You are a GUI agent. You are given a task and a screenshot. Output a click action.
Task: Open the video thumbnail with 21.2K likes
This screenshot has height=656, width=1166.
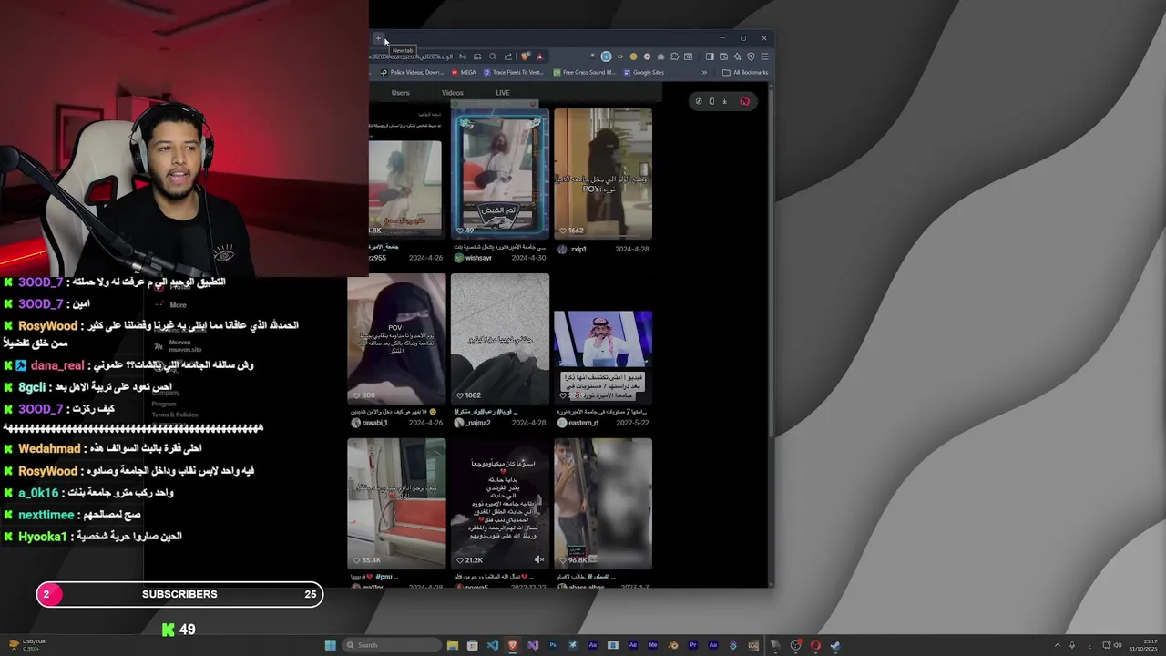(500, 504)
